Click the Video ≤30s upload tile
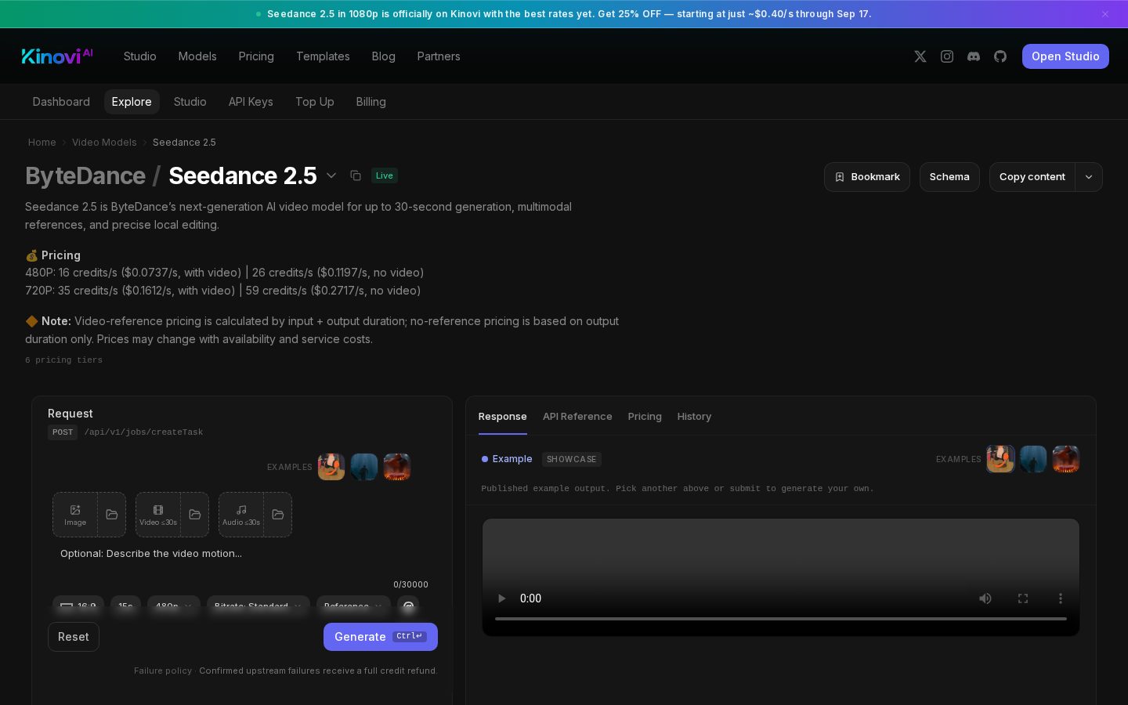 (x=158, y=515)
